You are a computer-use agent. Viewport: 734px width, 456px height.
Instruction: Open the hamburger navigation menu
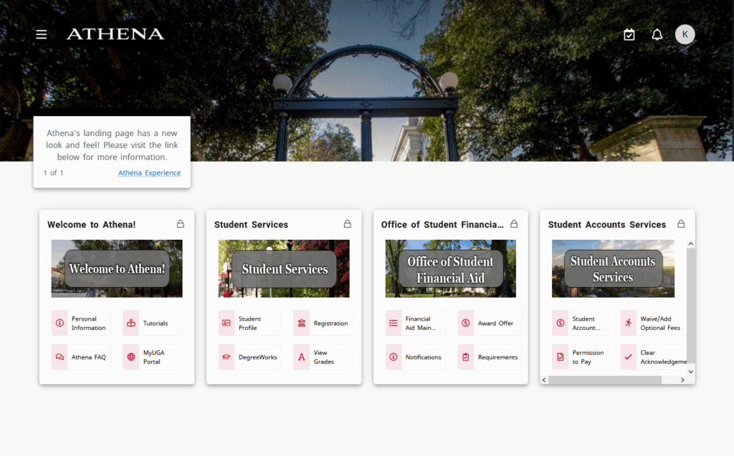tap(42, 34)
